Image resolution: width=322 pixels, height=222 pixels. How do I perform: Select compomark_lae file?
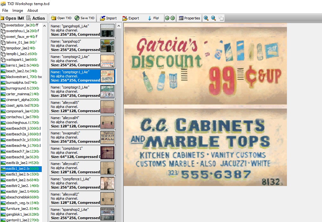point(21,111)
